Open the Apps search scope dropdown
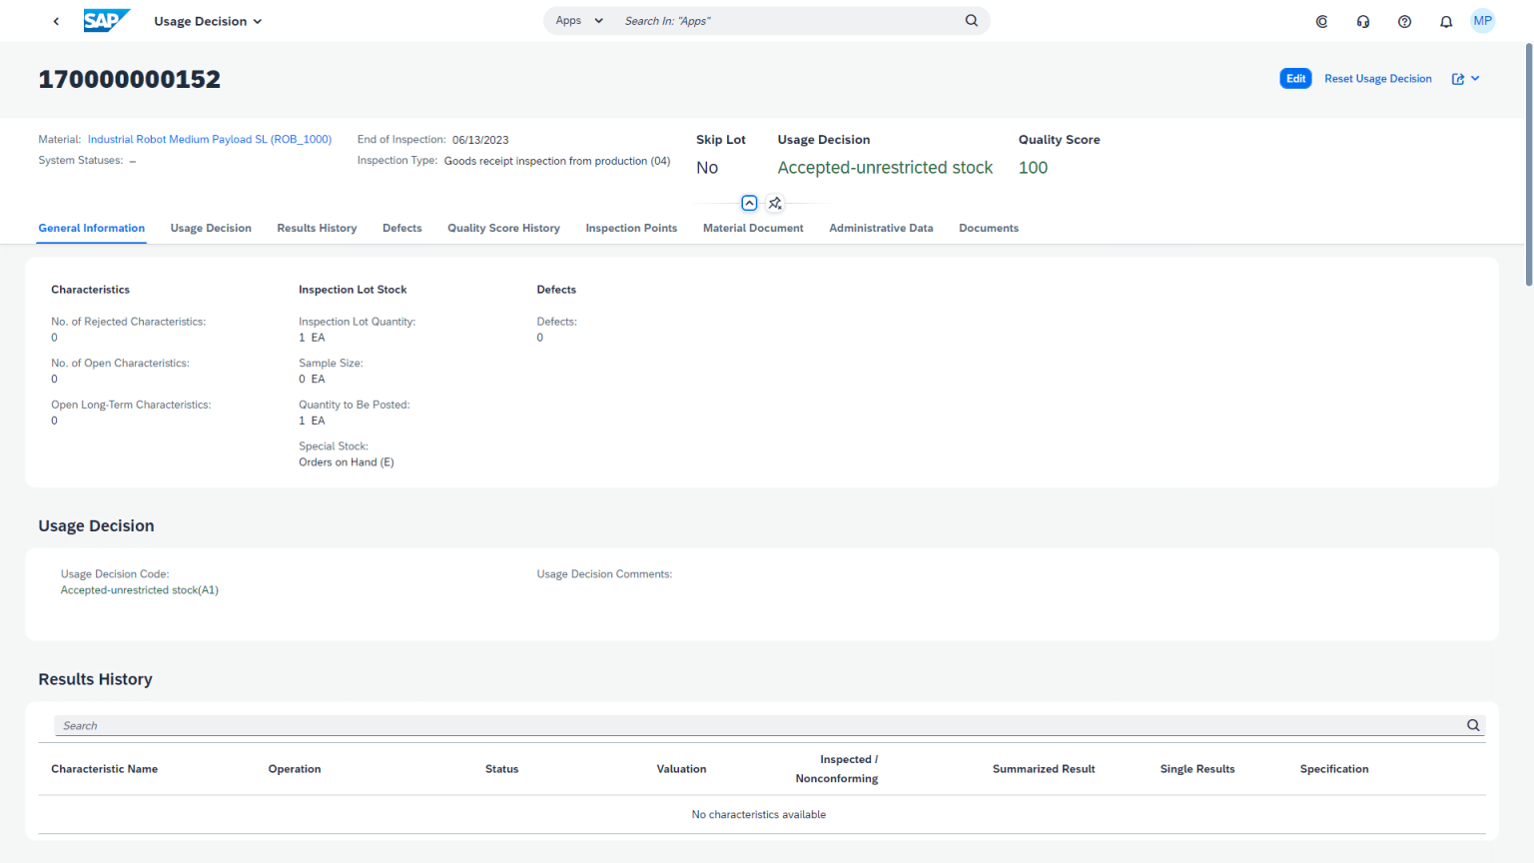The image size is (1534, 863). [x=577, y=20]
